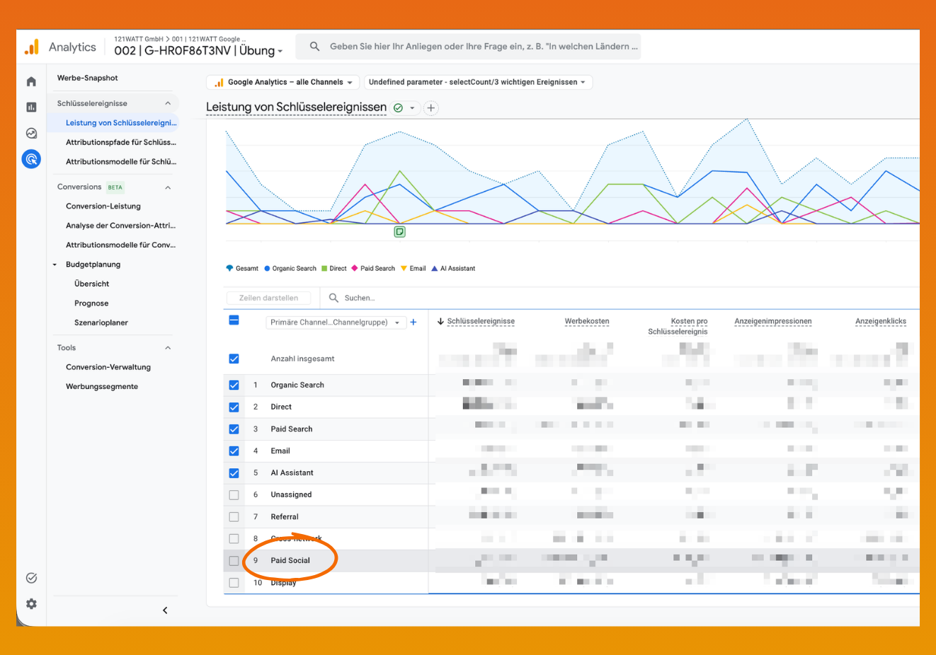Collapse the Conversions BETA sidebar section
This screenshot has width=936, height=655.
click(168, 187)
